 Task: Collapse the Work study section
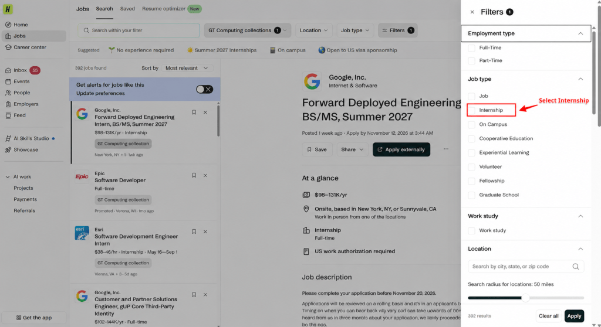click(x=580, y=216)
